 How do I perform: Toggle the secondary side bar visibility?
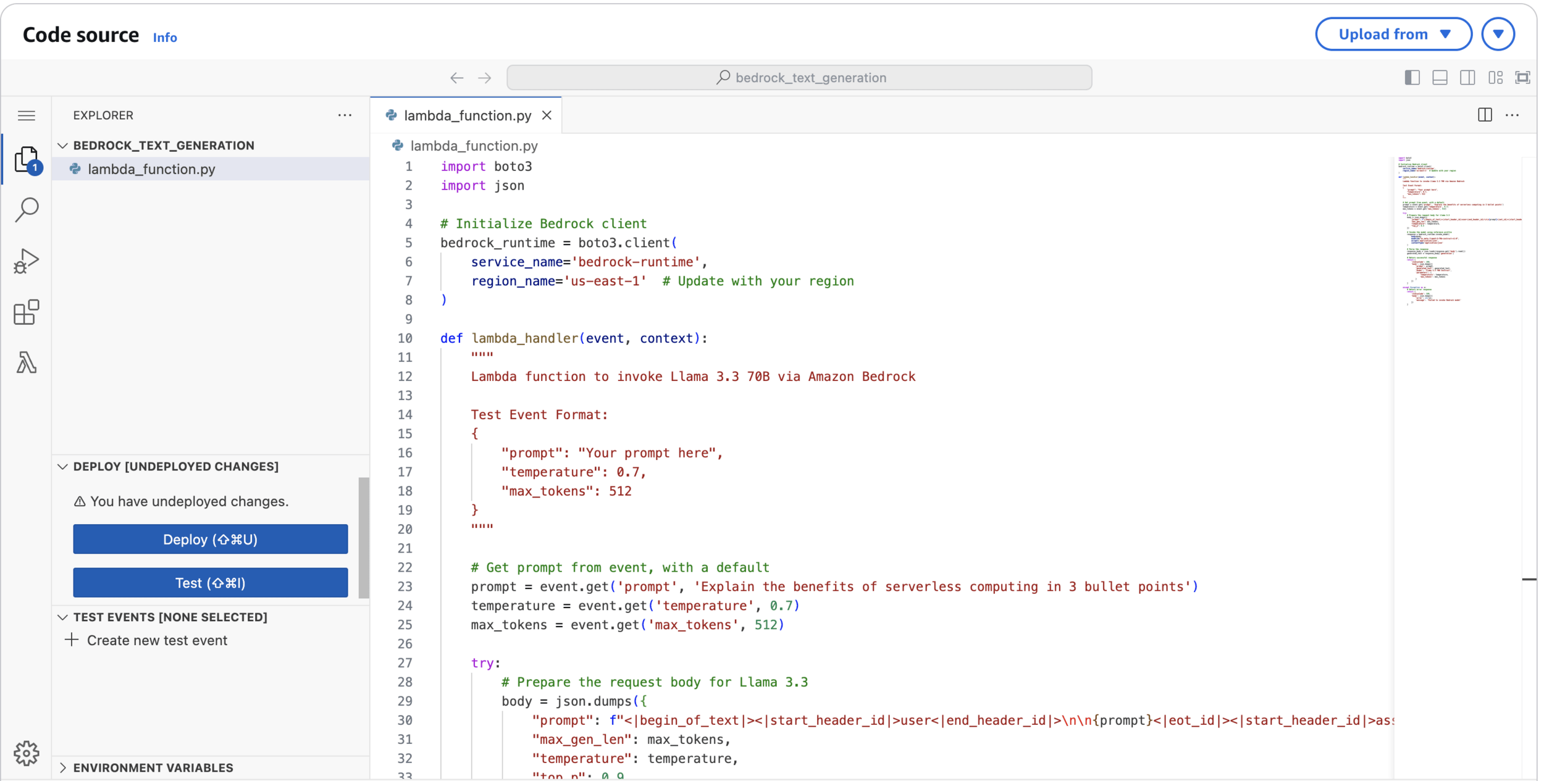point(1467,78)
